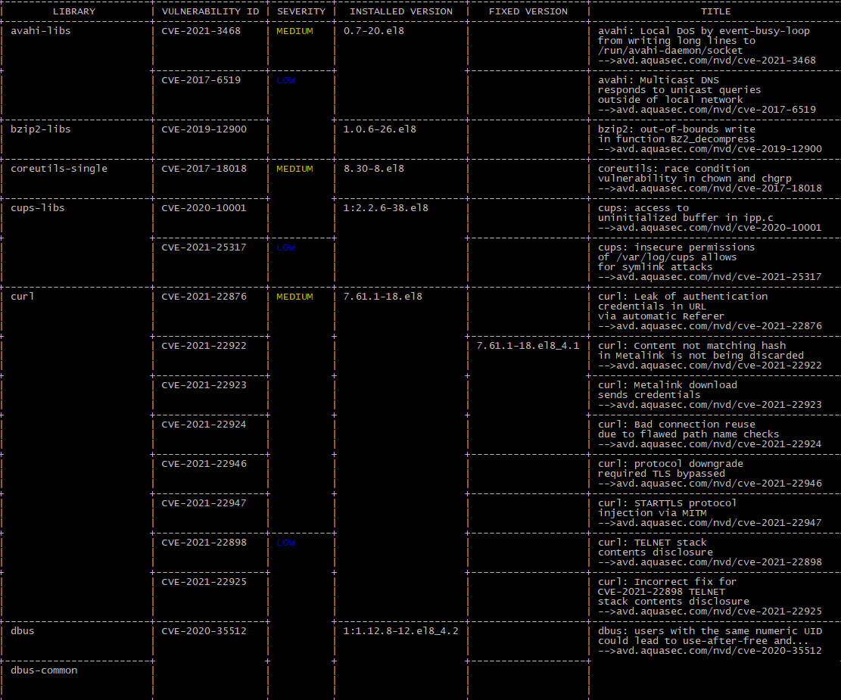Open avd.aquasec.com link for cve-2020-10001
This screenshot has height=700, width=841.
(x=710, y=228)
